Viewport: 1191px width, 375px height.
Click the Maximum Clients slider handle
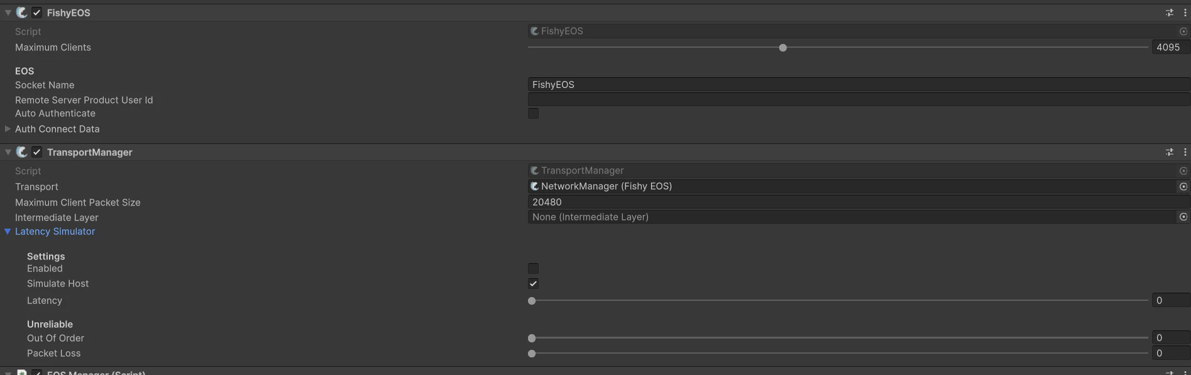tap(783, 48)
